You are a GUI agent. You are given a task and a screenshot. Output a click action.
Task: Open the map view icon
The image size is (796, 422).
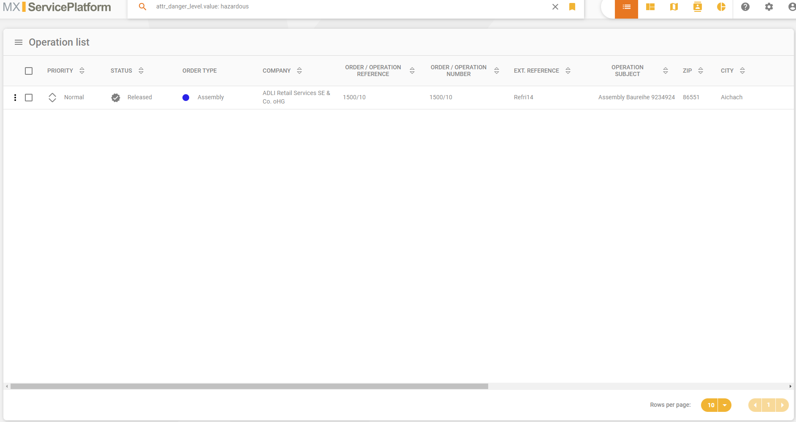[674, 7]
